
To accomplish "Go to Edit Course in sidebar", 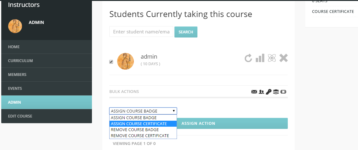I will coord(47,116).
